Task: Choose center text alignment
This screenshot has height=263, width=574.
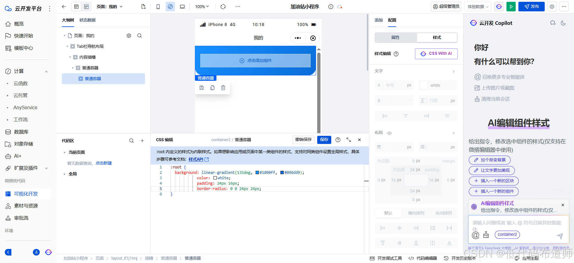Action: [x=406, y=116]
